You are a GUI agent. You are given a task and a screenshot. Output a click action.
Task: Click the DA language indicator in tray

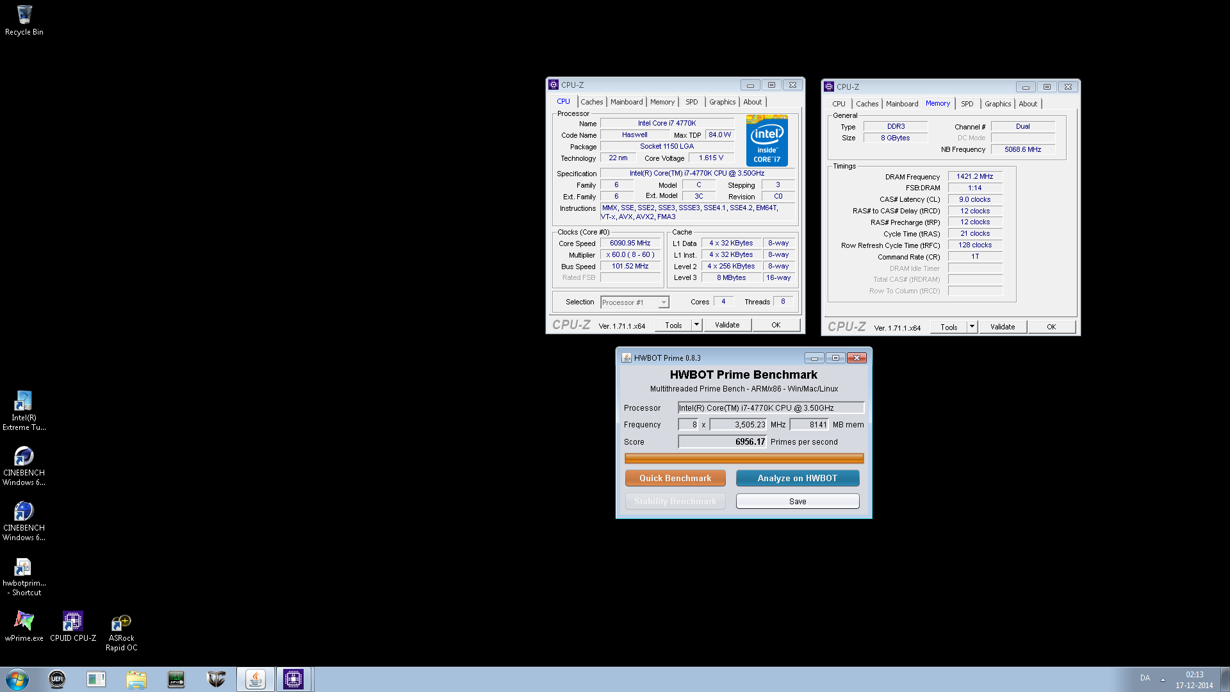point(1145,678)
